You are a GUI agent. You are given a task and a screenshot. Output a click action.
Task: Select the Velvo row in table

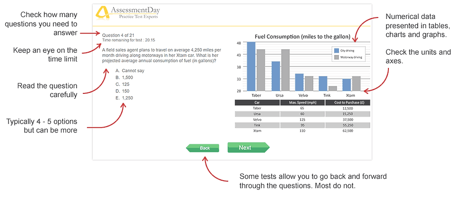[302, 119]
